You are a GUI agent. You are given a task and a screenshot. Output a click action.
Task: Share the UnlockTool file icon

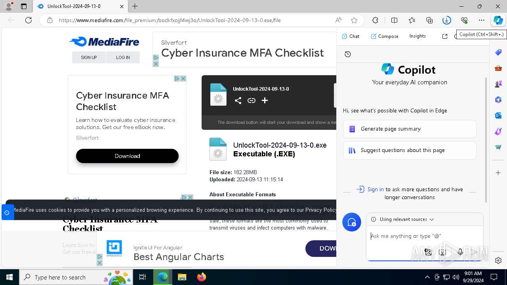[x=238, y=101]
